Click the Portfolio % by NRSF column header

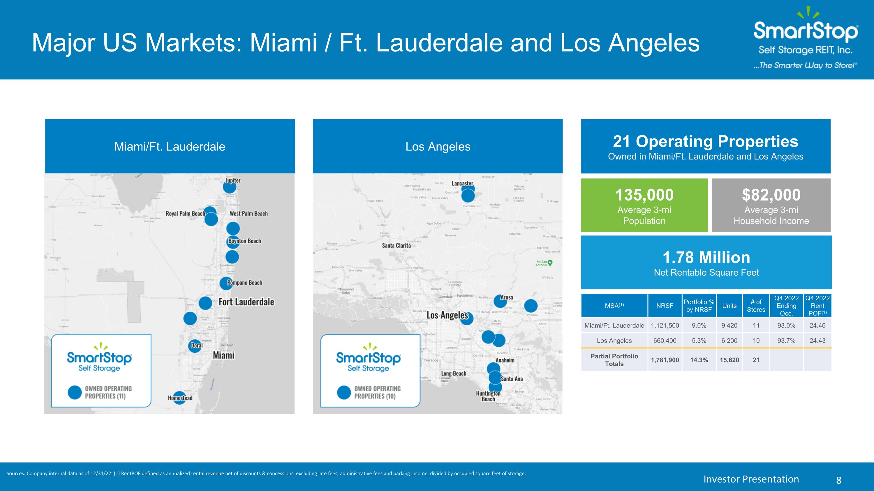[699, 306]
